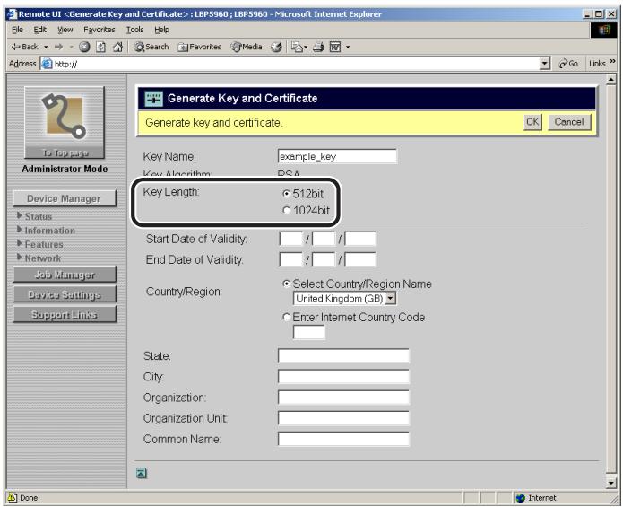The width and height of the screenshot is (623, 507).
Task: Open the Favorites menu
Action: 99,30
